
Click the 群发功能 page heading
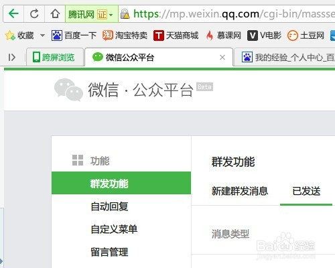(233, 161)
